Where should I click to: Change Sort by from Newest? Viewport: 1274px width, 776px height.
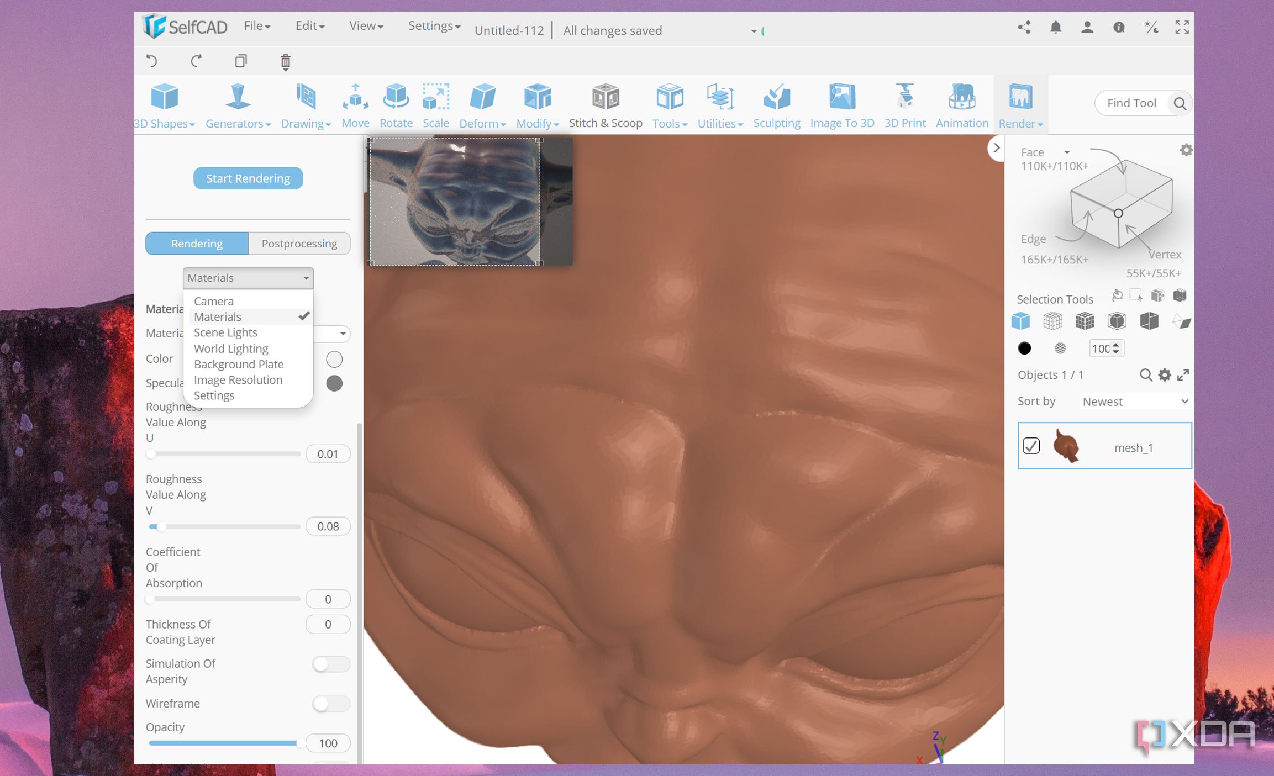[1134, 401]
